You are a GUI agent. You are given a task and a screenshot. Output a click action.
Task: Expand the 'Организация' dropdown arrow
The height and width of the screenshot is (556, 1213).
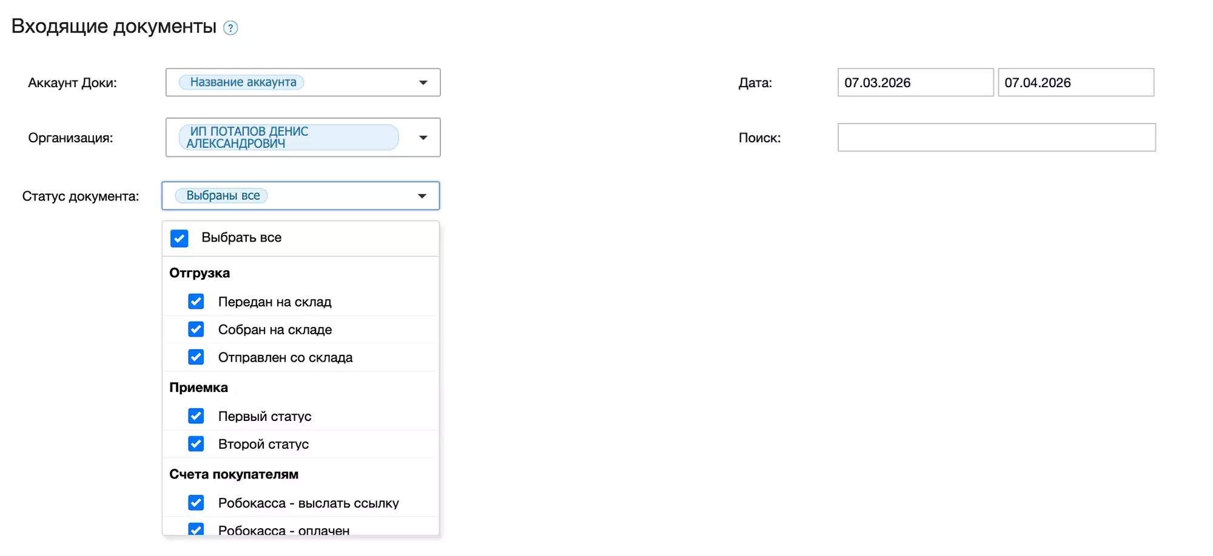(x=423, y=137)
